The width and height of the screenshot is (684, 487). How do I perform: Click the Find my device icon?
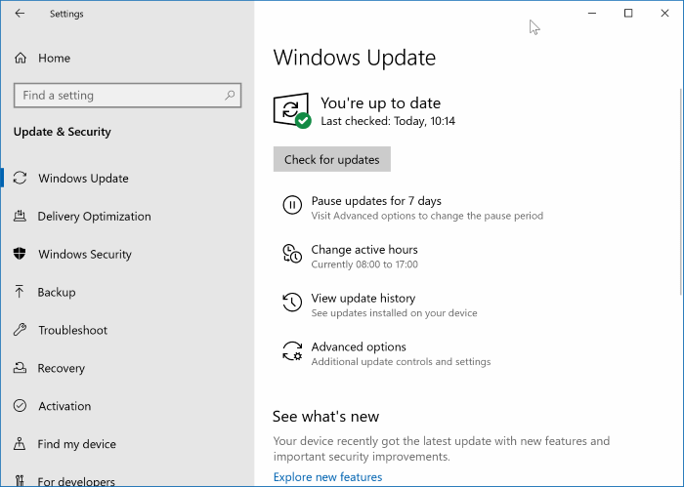(x=20, y=444)
